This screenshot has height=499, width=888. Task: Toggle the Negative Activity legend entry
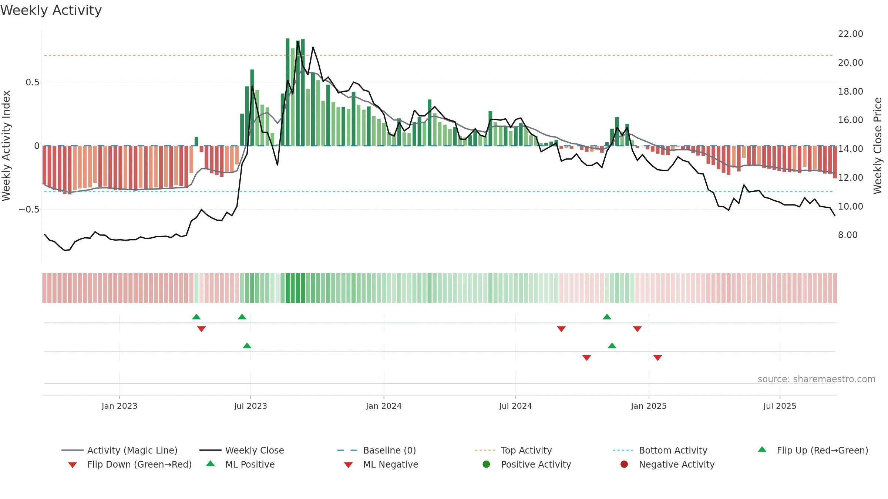(x=667, y=464)
